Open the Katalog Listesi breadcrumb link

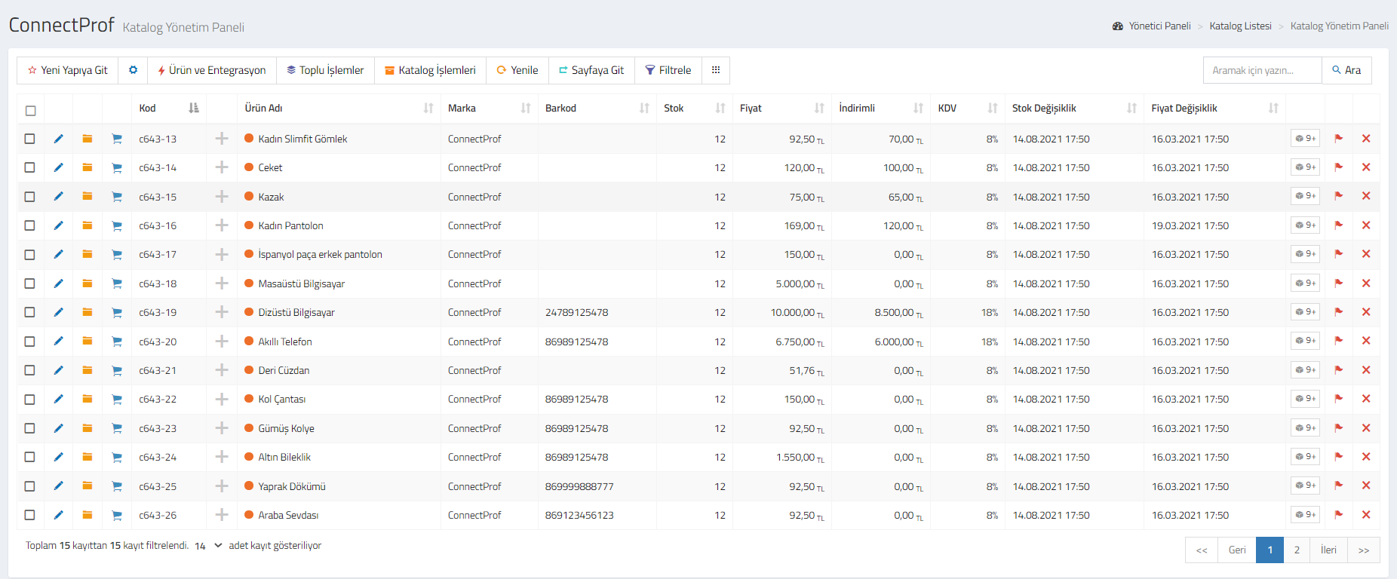(1240, 26)
